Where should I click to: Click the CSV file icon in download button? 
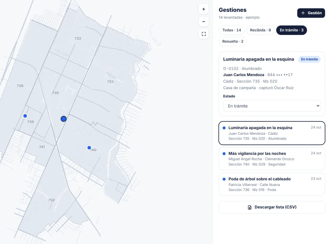pos(249,207)
